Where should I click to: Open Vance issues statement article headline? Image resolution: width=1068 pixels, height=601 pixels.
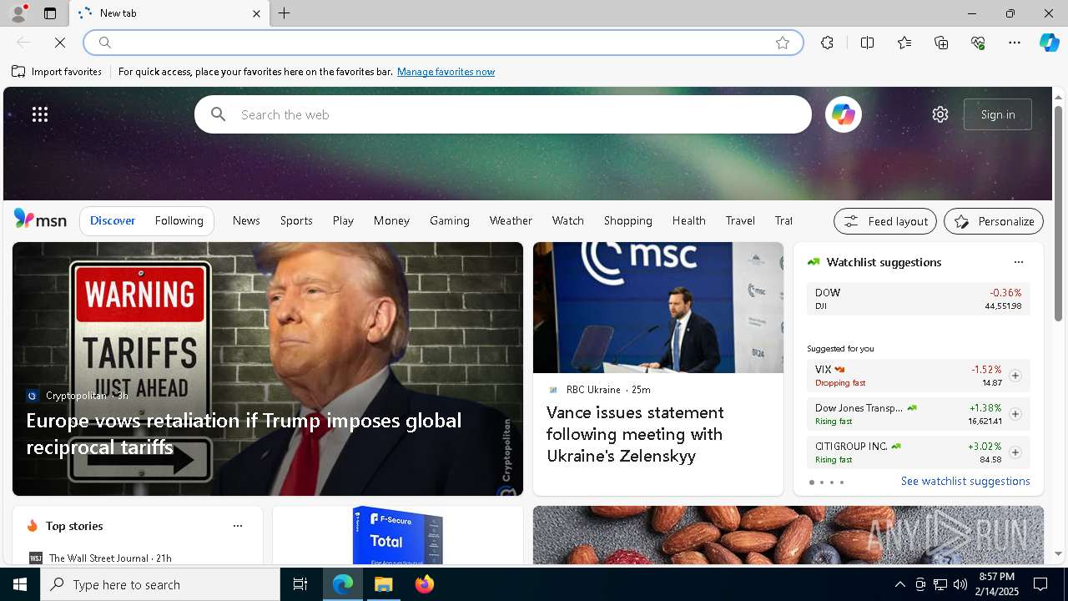(x=635, y=434)
